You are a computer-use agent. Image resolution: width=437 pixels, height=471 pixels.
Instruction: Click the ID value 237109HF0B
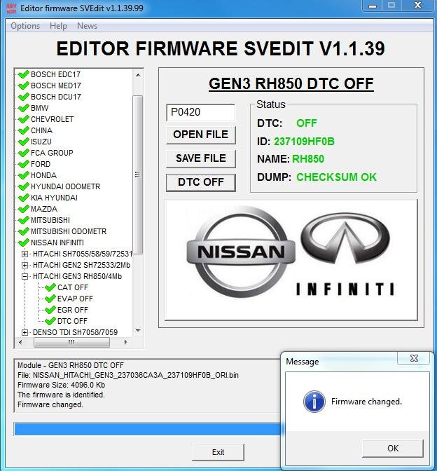coord(304,141)
